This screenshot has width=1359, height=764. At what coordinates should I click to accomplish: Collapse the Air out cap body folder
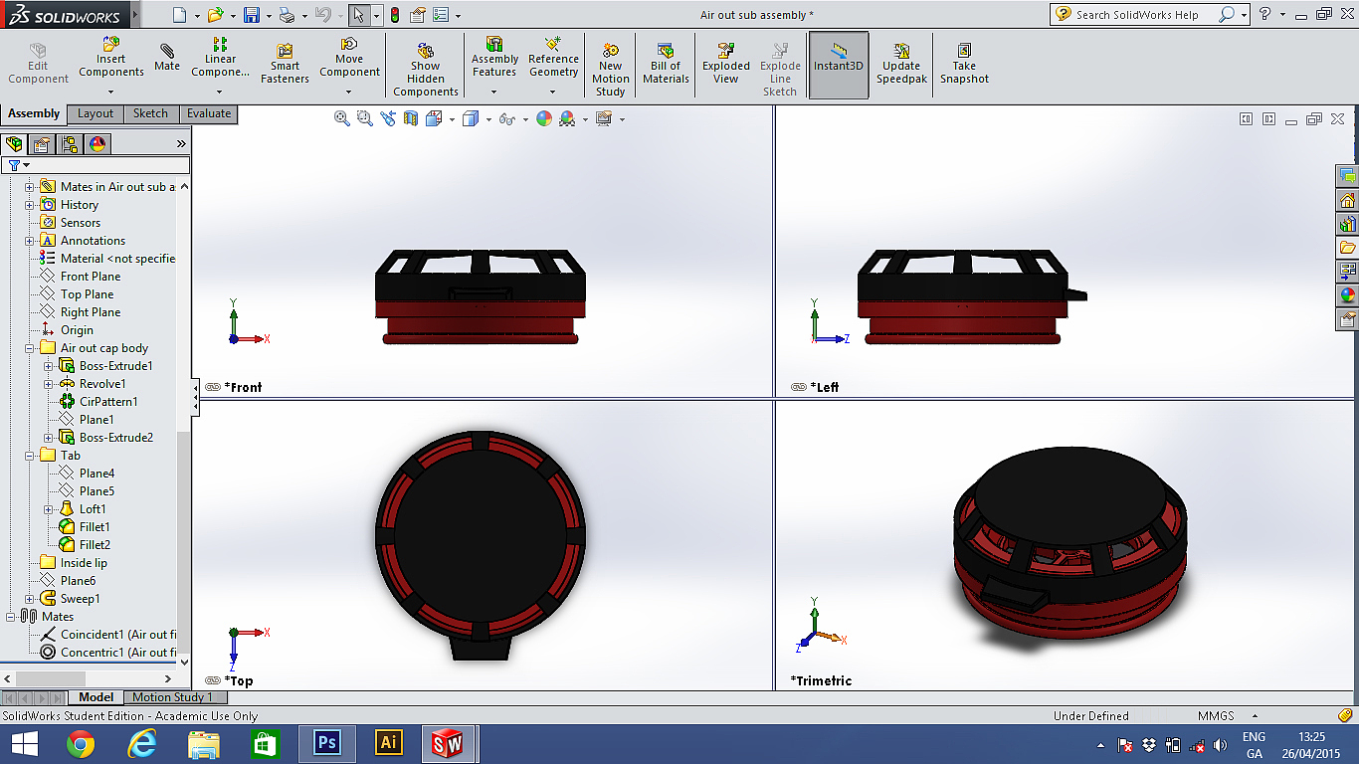tap(30, 348)
